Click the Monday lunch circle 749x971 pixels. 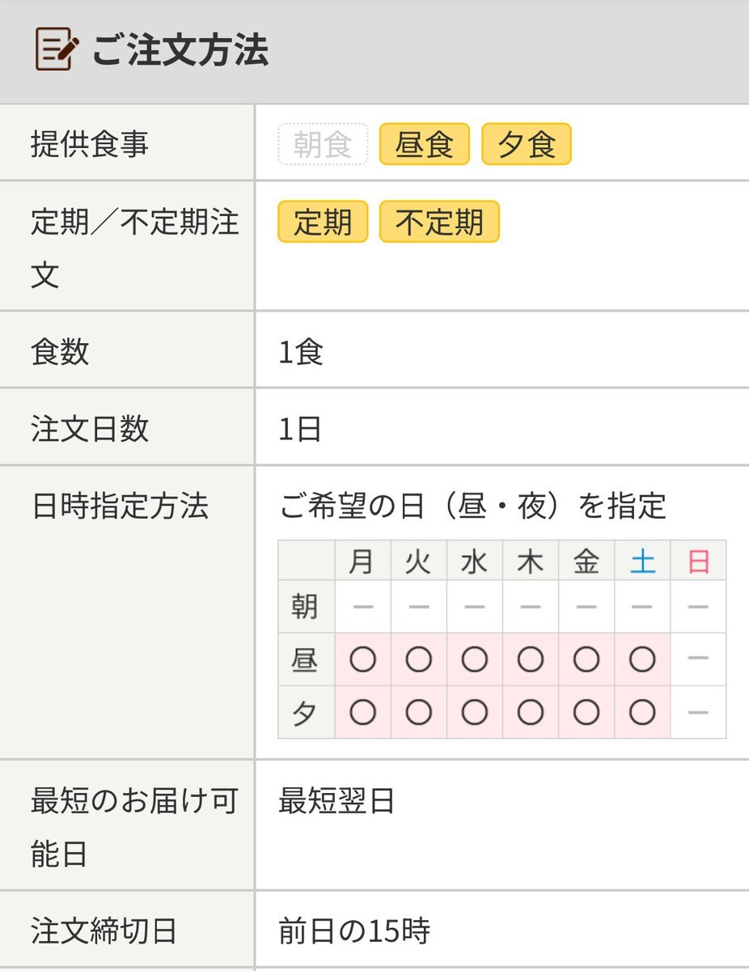point(362,660)
